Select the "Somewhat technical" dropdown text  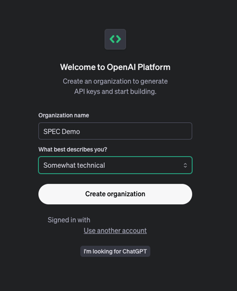(x=74, y=166)
